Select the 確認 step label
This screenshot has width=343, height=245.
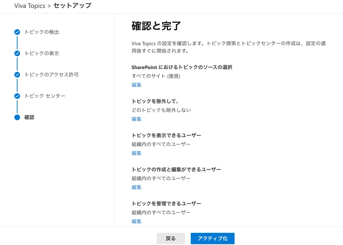click(29, 117)
